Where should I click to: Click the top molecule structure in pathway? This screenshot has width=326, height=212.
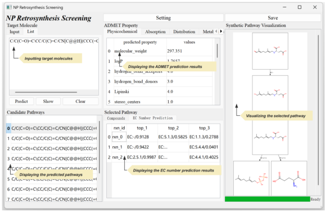(270, 51)
